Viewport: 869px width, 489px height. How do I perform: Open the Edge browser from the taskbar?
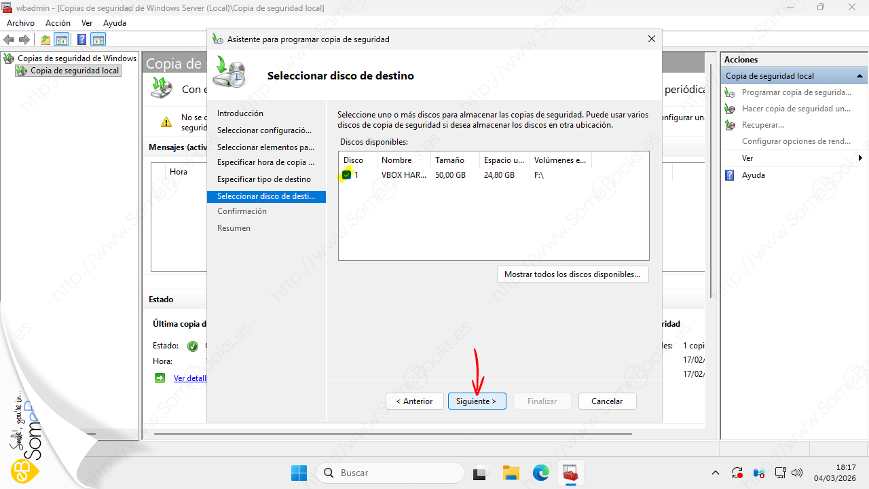(x=540, y=473)
